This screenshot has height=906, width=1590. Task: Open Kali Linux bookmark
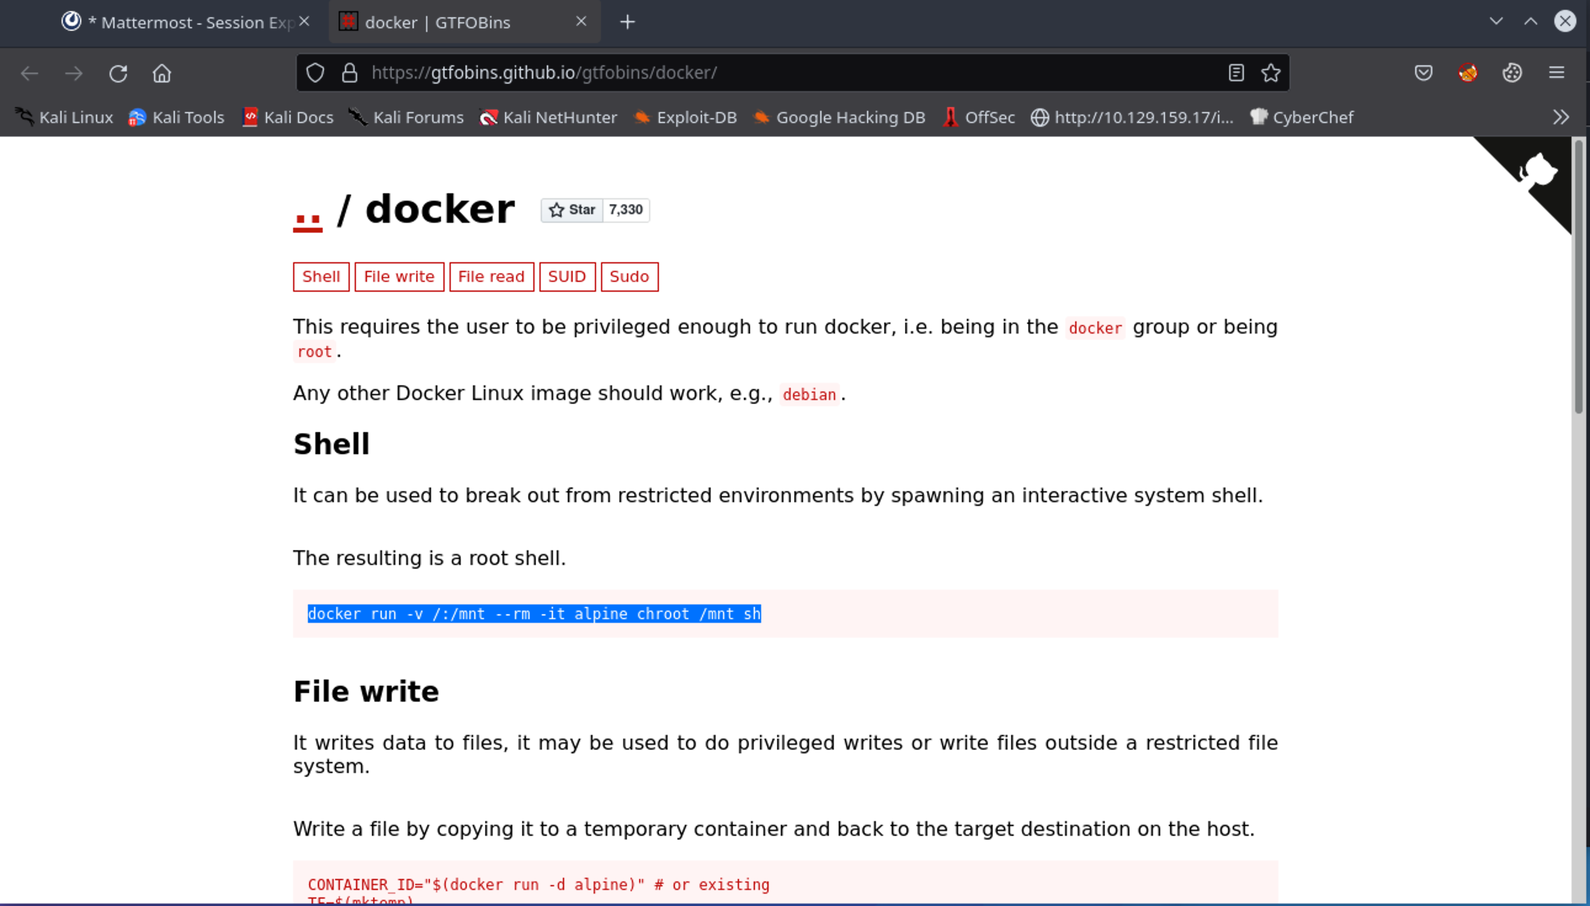[63, 117]
